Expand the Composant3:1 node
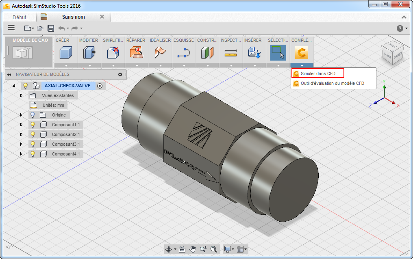Screen dimensions: 413x259 21,144
